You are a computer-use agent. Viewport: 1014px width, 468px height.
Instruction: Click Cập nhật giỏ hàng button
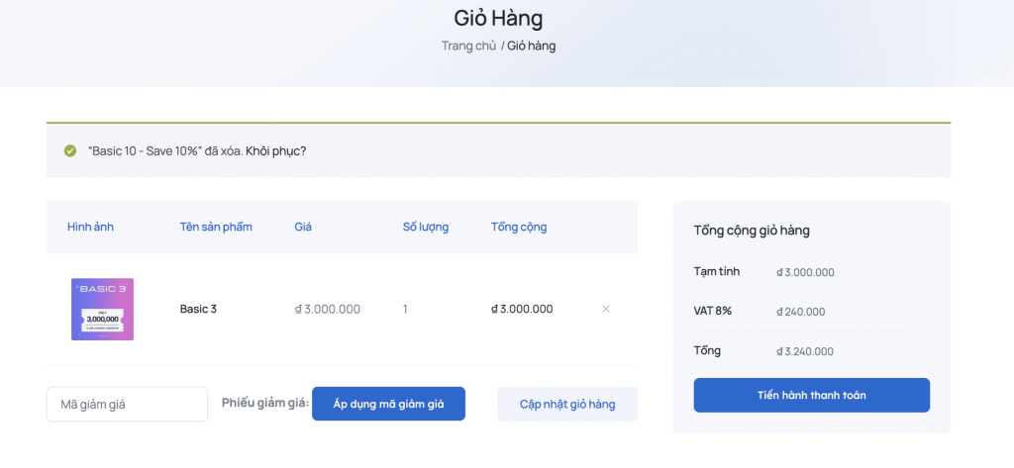[567, 404]
